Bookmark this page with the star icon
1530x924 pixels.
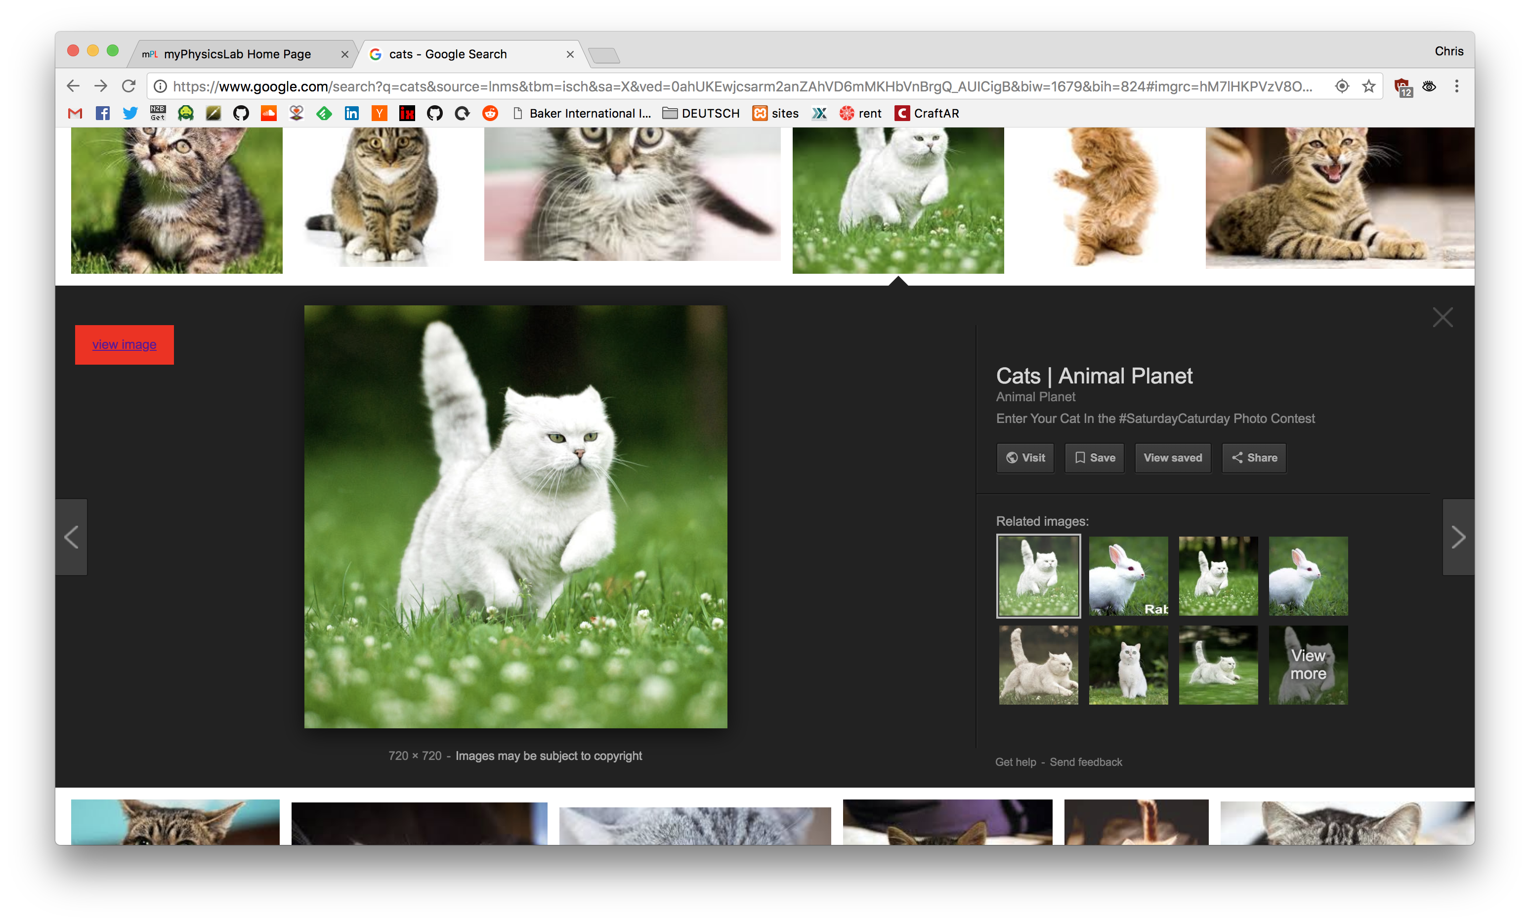tap(1368, 86)
